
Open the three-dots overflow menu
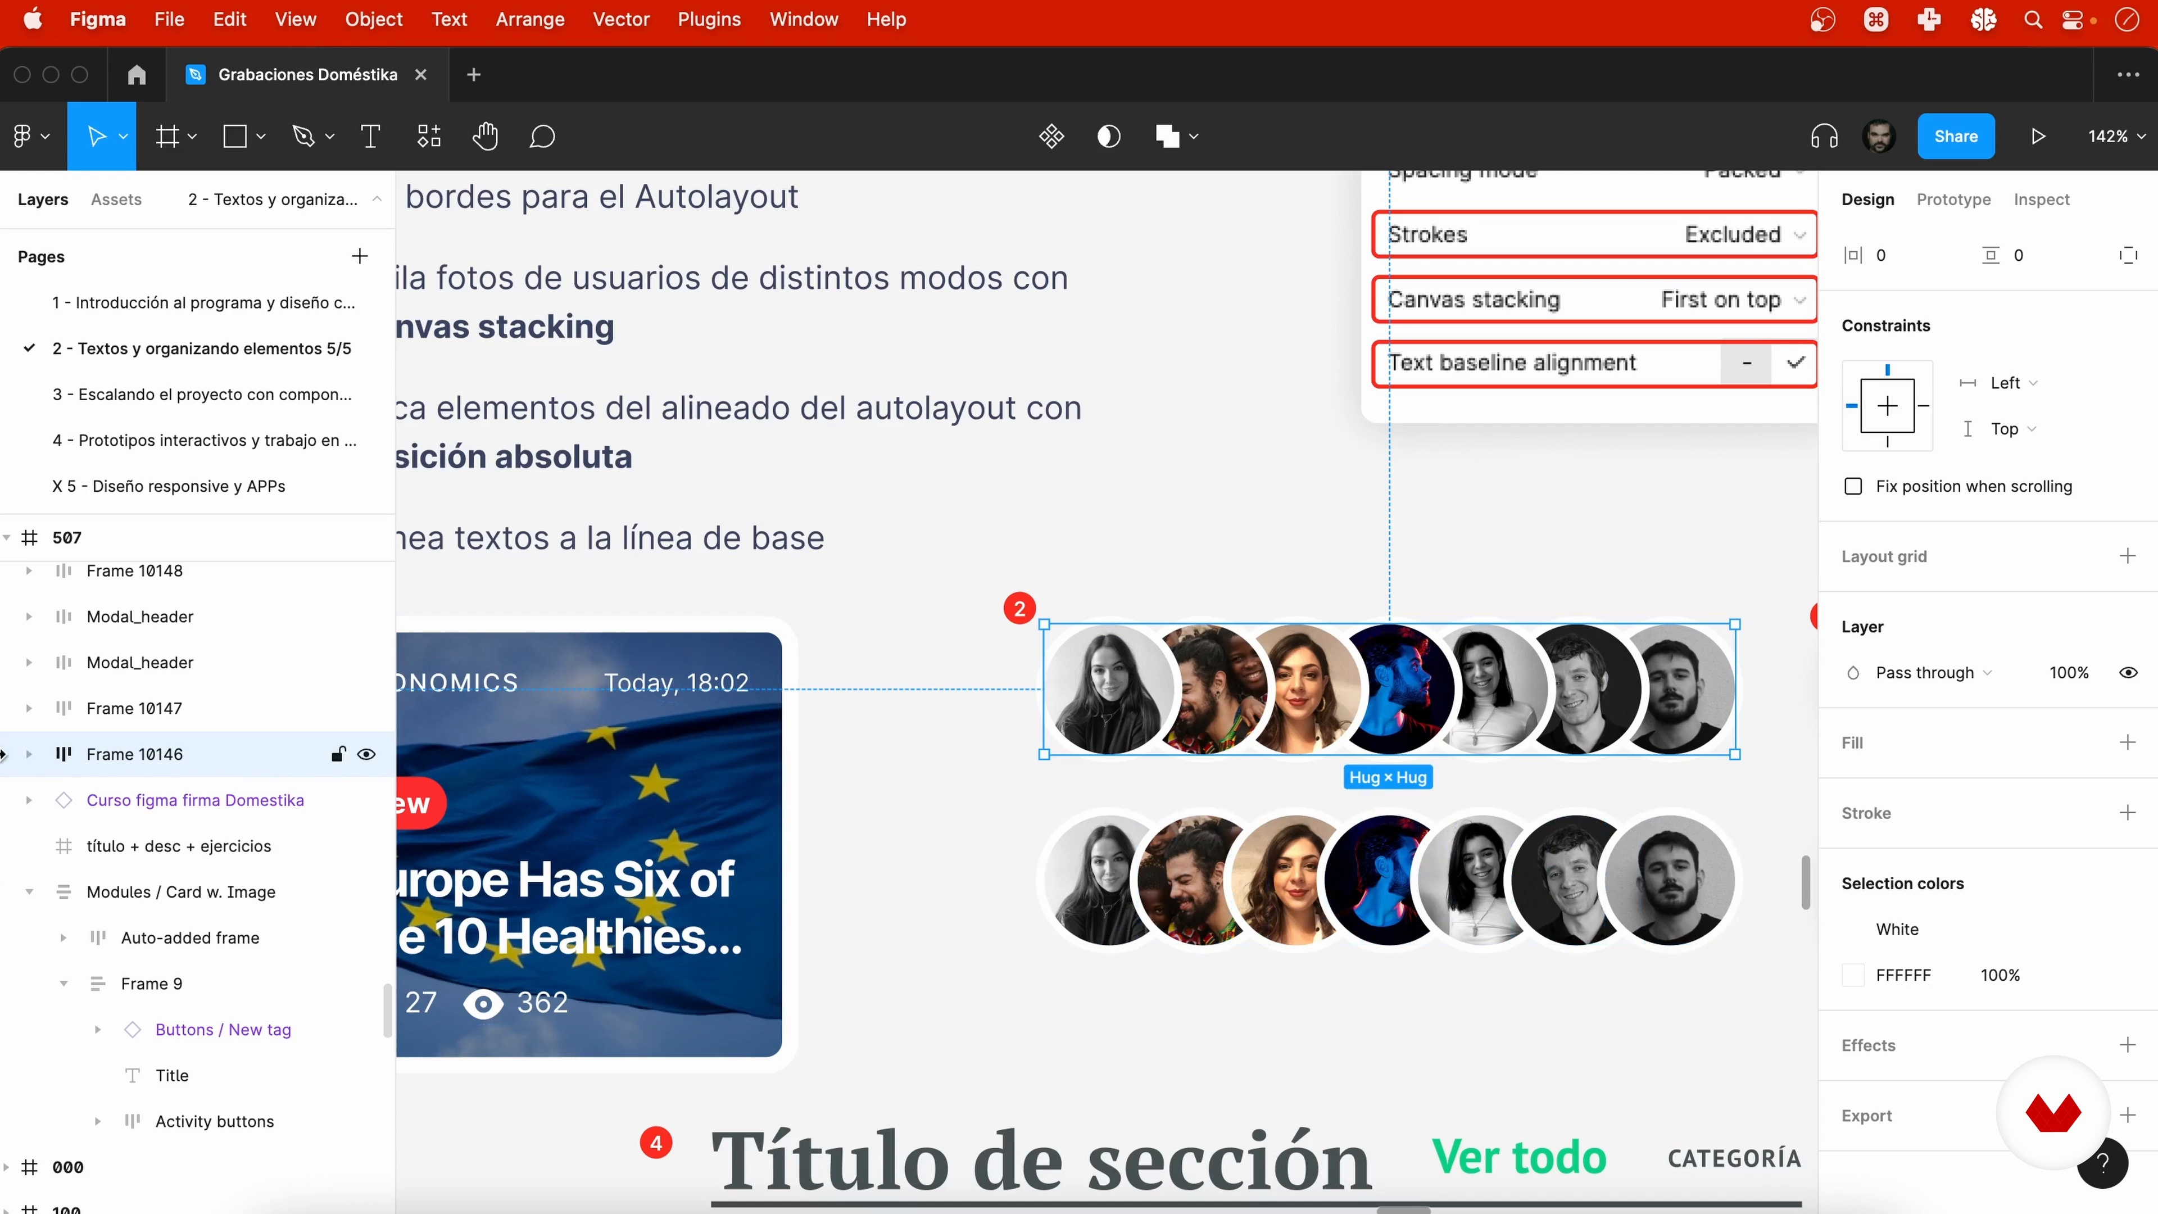pos(2128,75)
